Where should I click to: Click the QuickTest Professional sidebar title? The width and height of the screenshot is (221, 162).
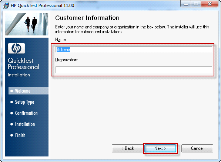pos(23,64)
